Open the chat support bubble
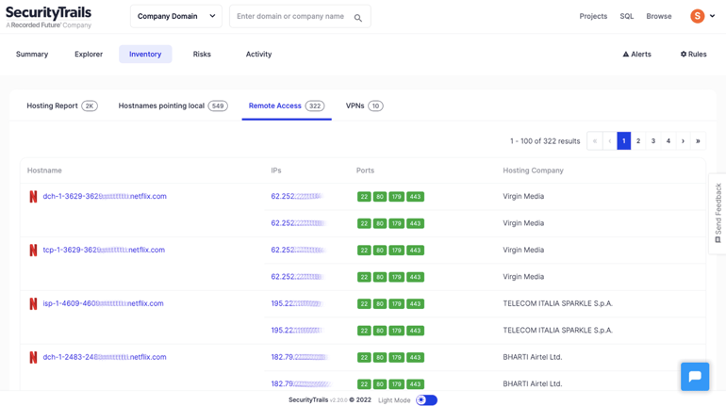726x406 pixels. (695, 377)
